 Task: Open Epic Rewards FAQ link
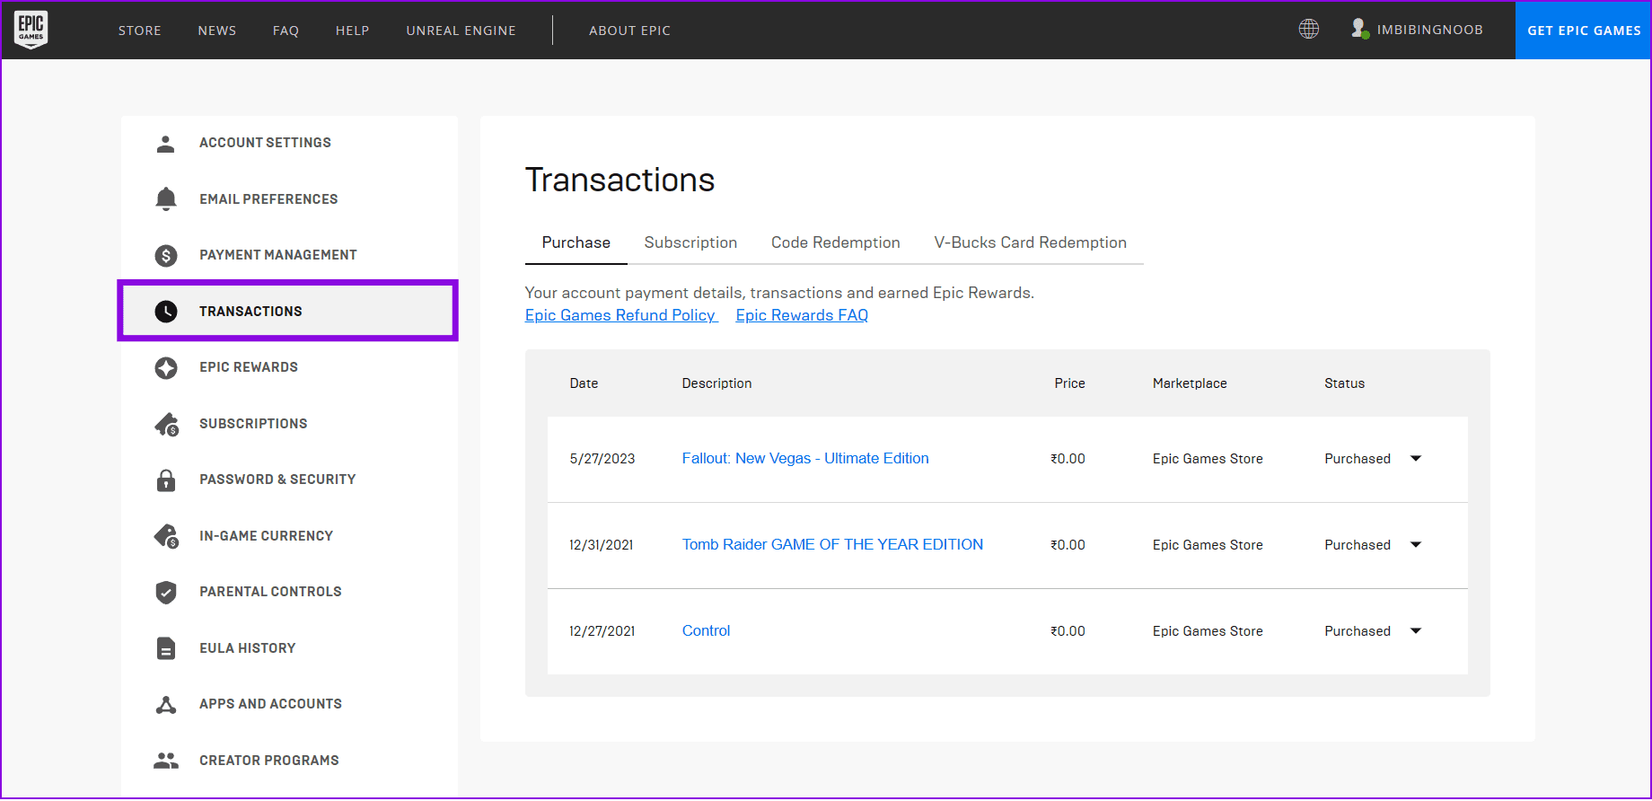point(802,315)
